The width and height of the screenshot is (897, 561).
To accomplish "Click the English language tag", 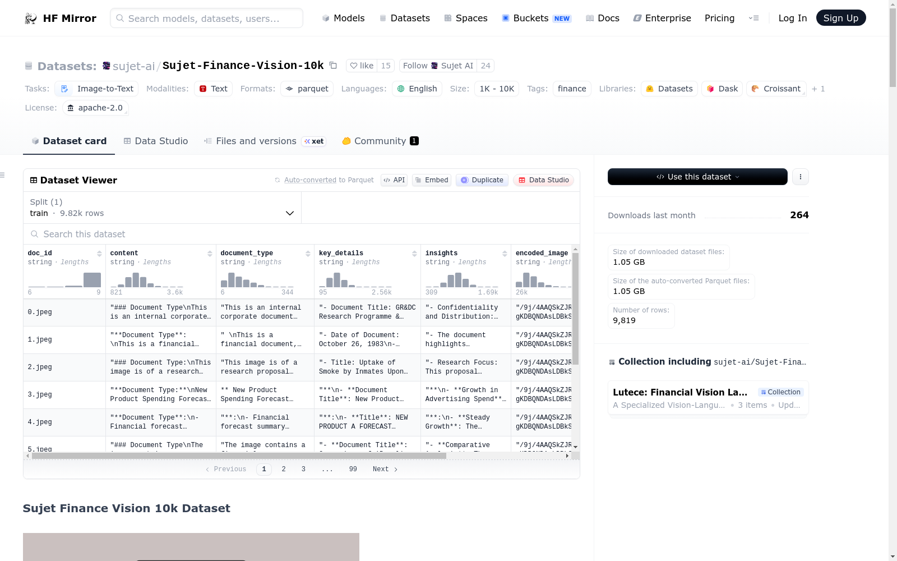I will (417, 89).
